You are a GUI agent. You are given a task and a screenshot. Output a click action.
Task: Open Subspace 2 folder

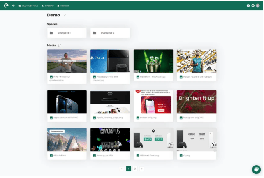click(110, 33)
